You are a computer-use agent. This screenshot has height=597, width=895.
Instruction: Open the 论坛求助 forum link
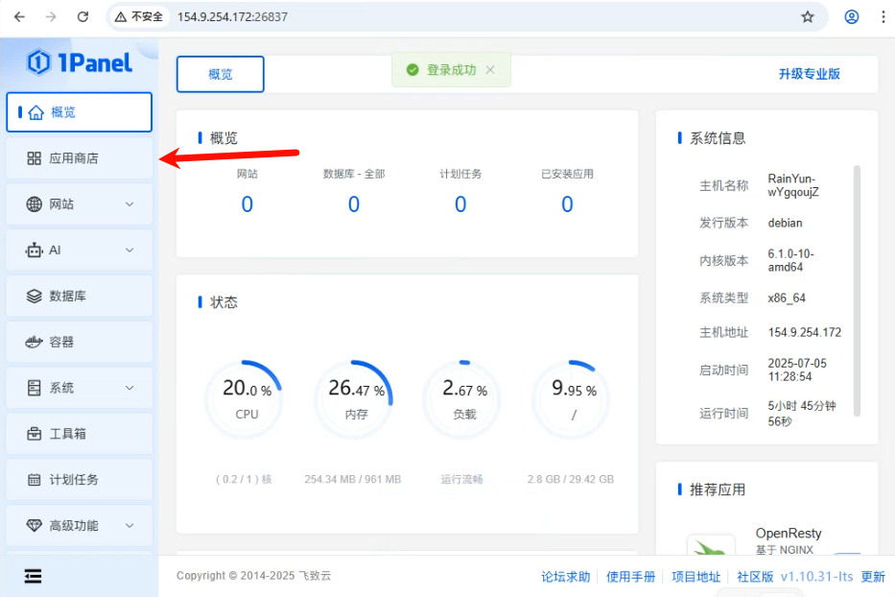[566, 577]
